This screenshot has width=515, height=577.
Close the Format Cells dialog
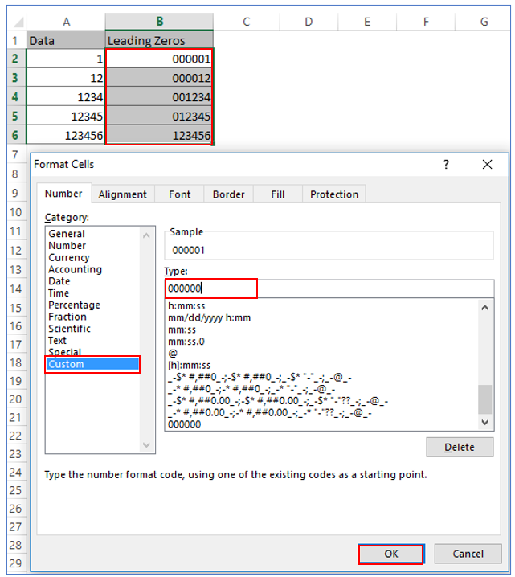point(487,164)
